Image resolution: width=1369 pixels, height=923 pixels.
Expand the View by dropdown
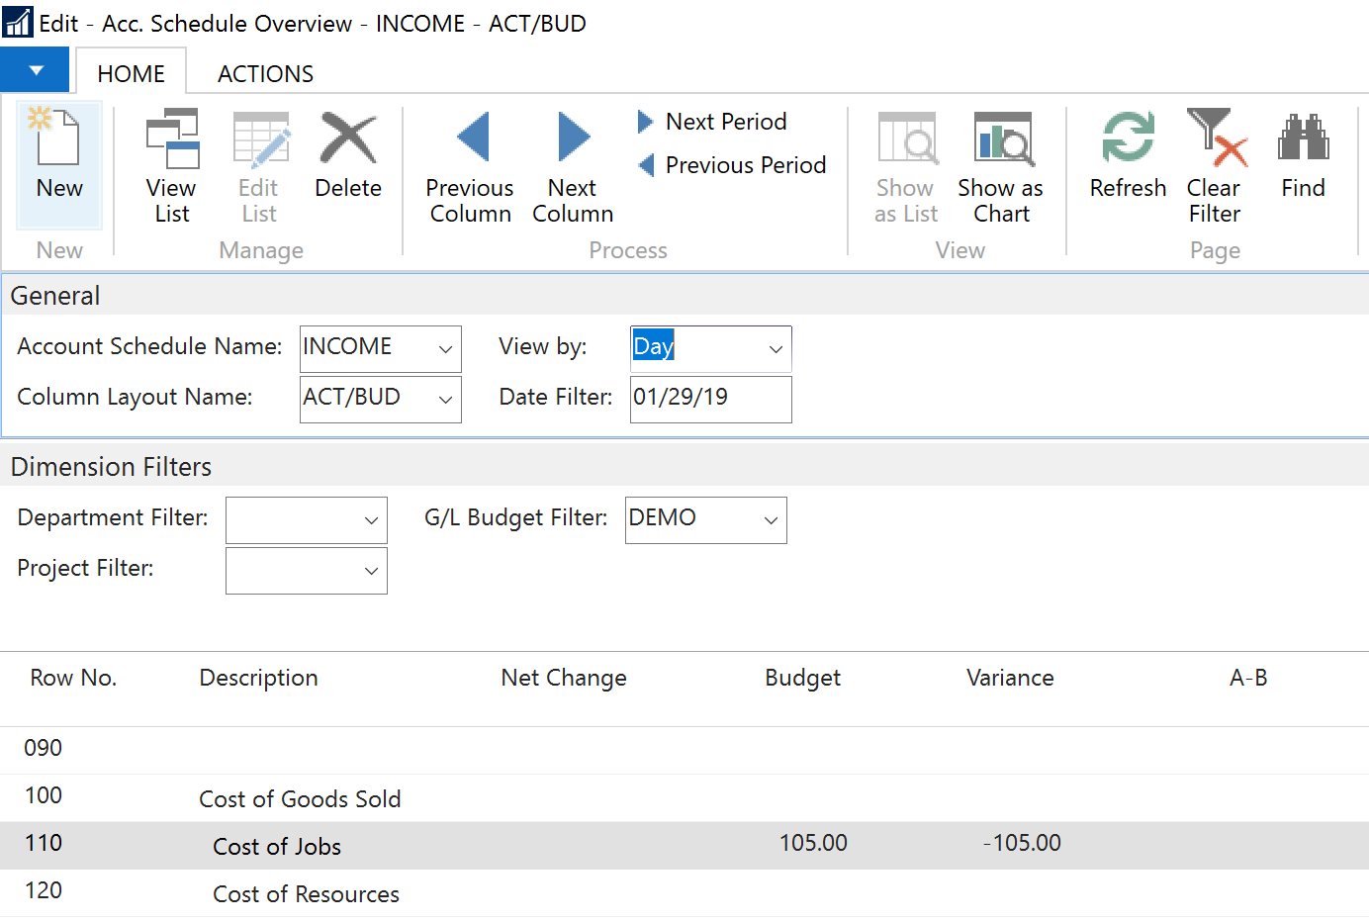[776, 349]
